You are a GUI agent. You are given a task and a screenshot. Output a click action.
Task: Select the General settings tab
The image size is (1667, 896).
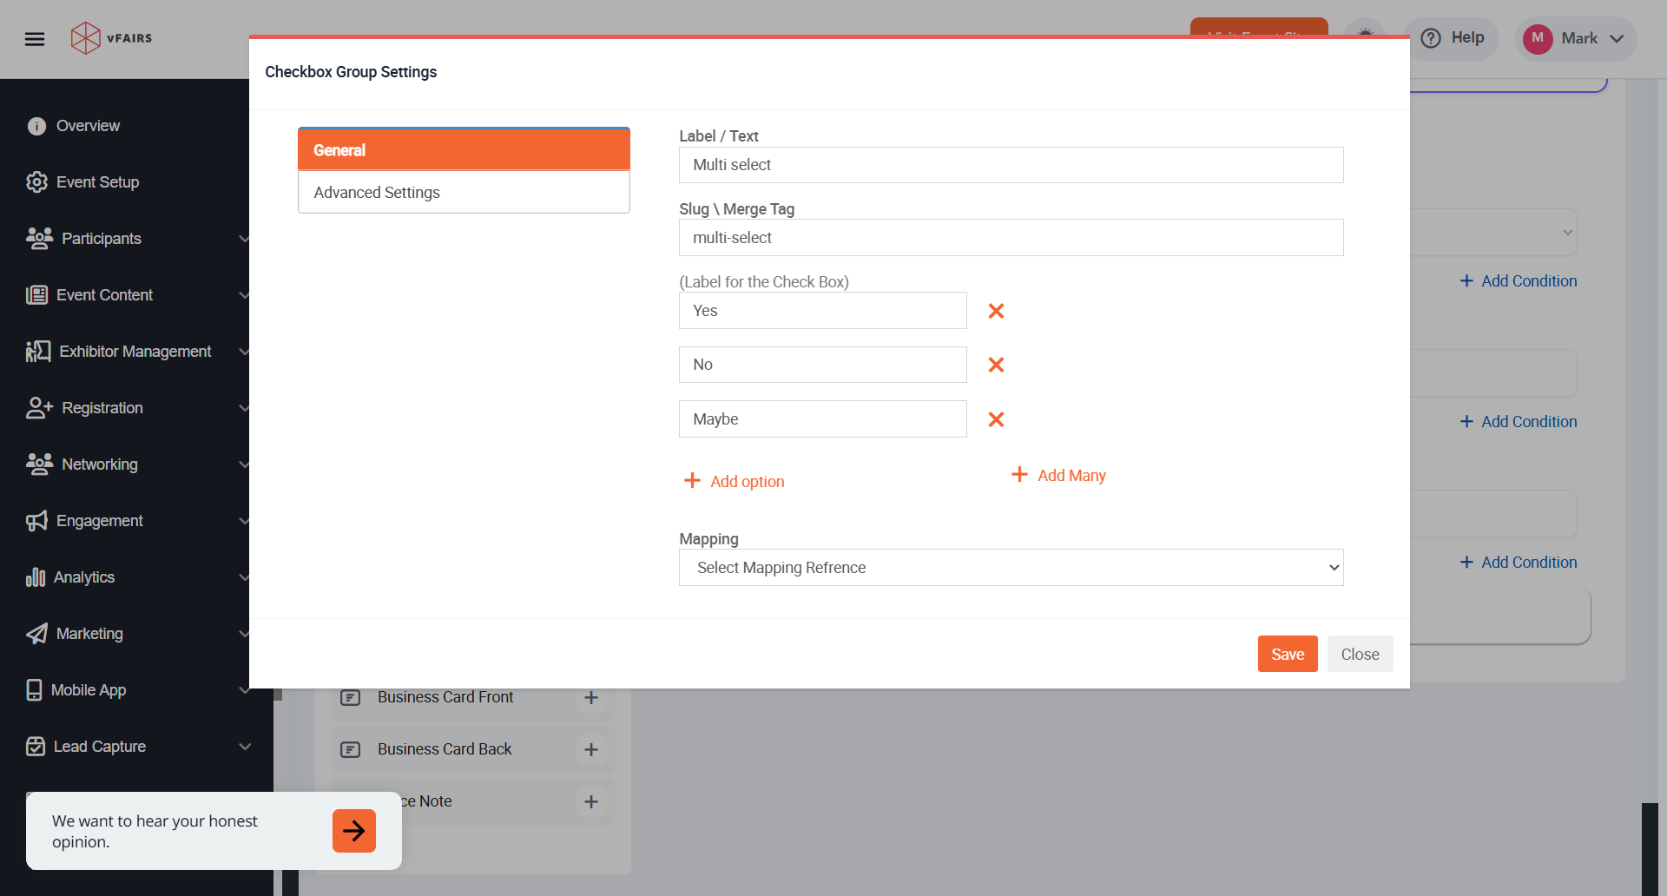[x=464, y=150]
